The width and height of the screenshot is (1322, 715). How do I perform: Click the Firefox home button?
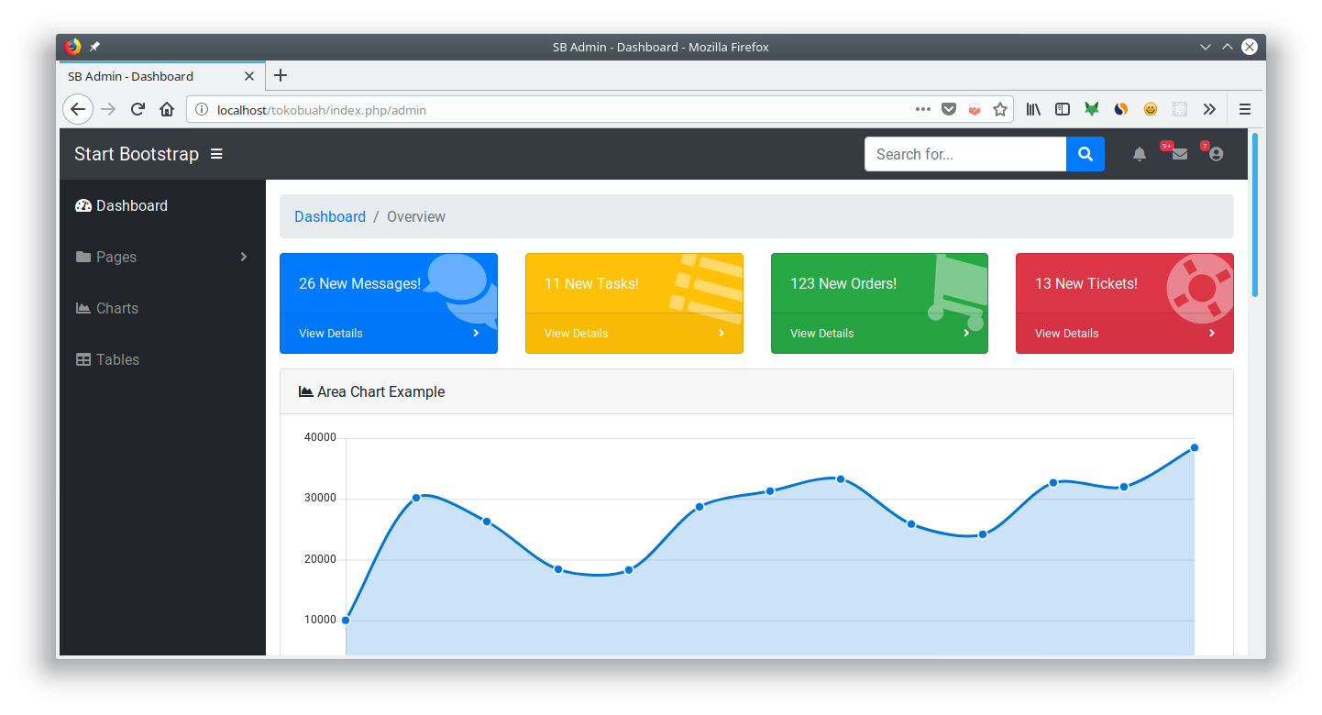point(167,110)
